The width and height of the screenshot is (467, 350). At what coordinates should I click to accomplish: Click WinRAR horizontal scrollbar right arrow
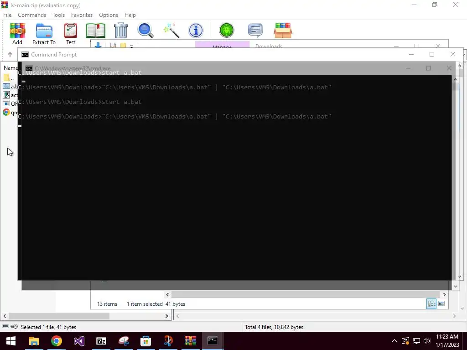166,316
